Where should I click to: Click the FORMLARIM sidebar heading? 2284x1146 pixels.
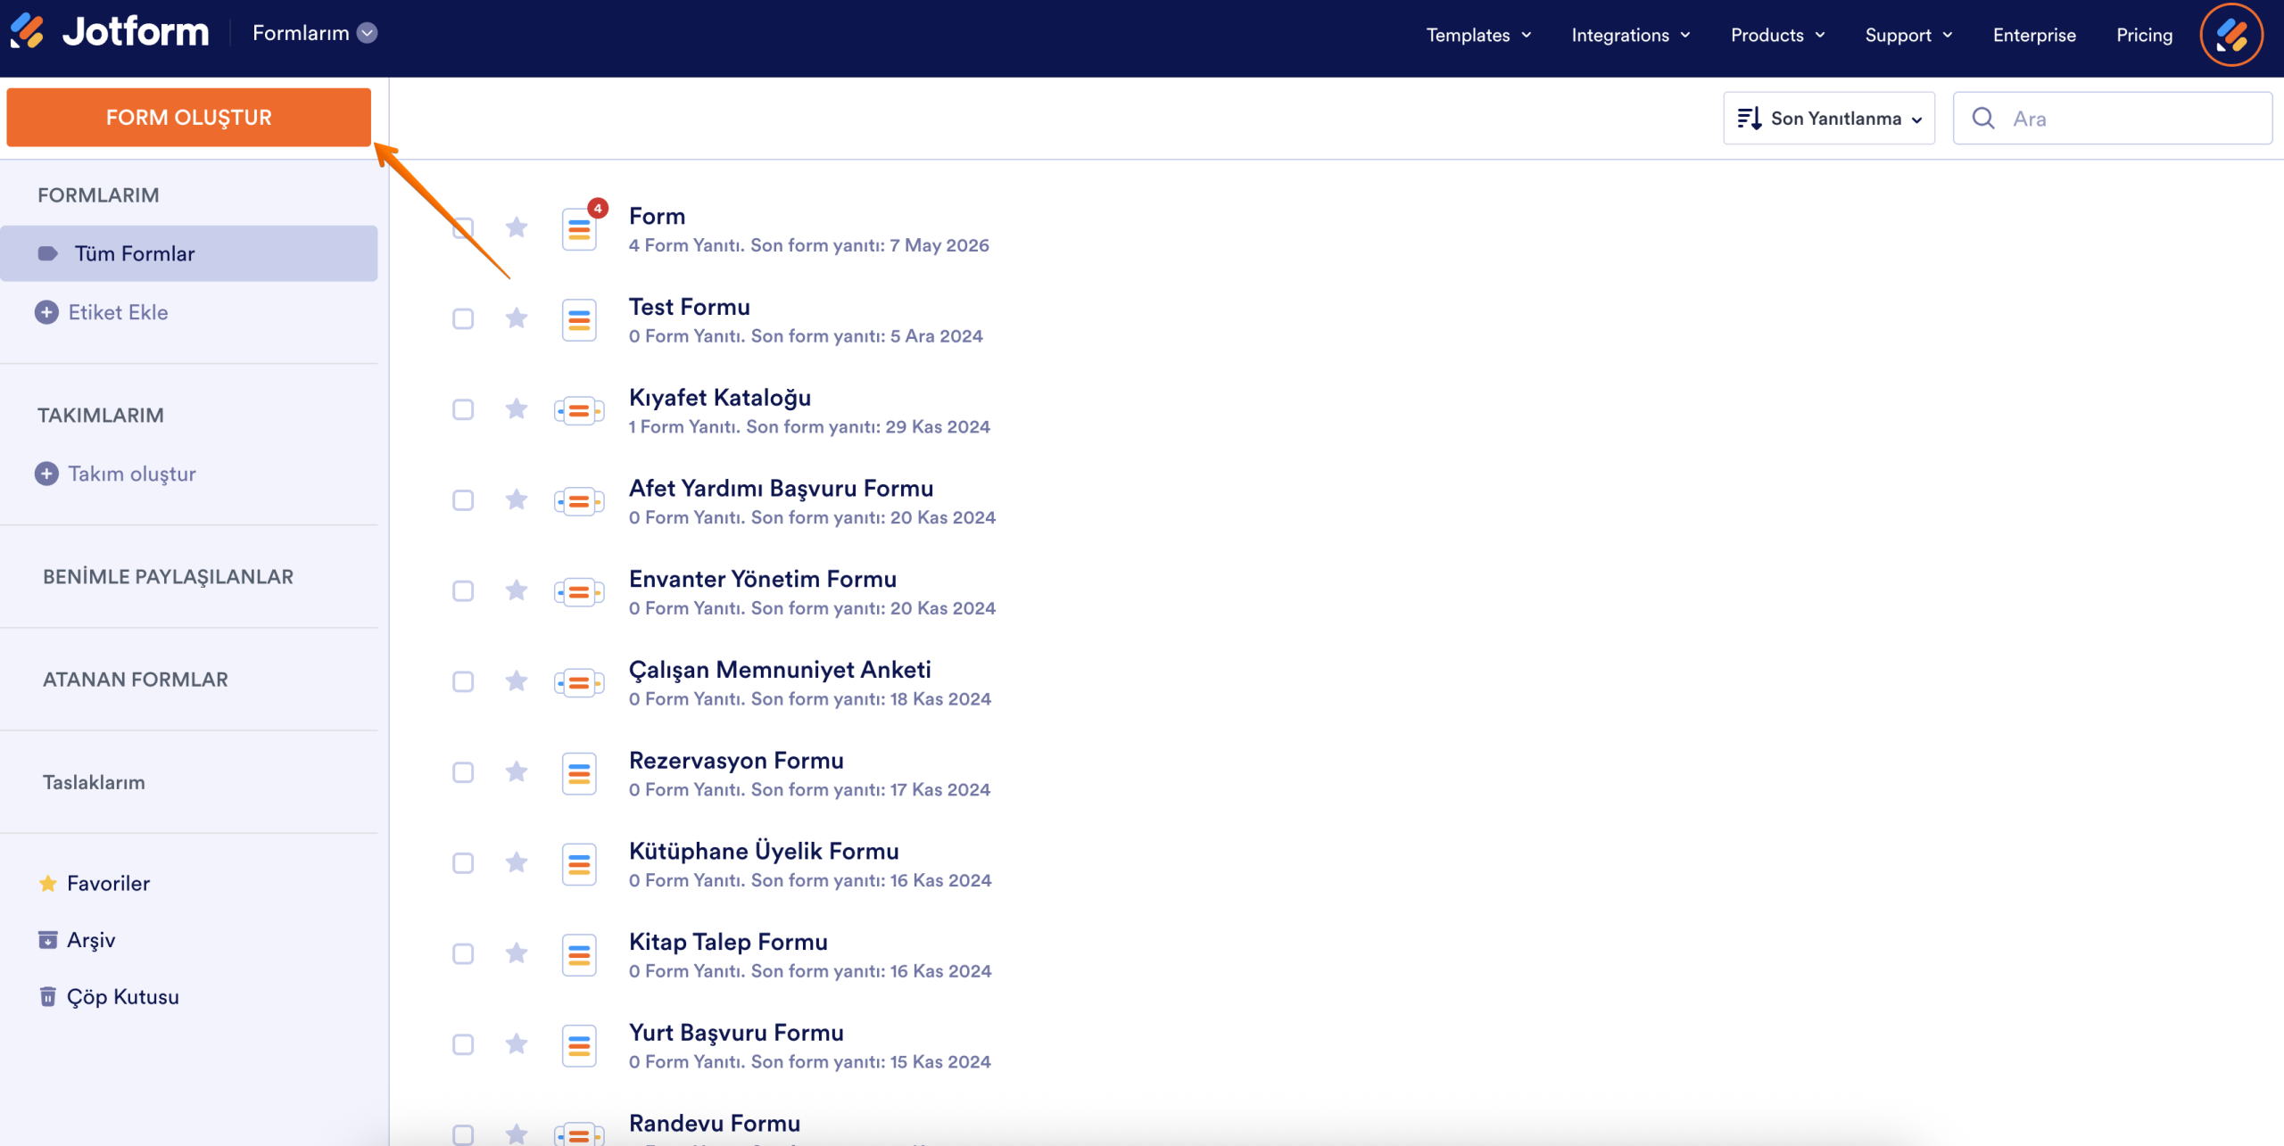(98, 195)
